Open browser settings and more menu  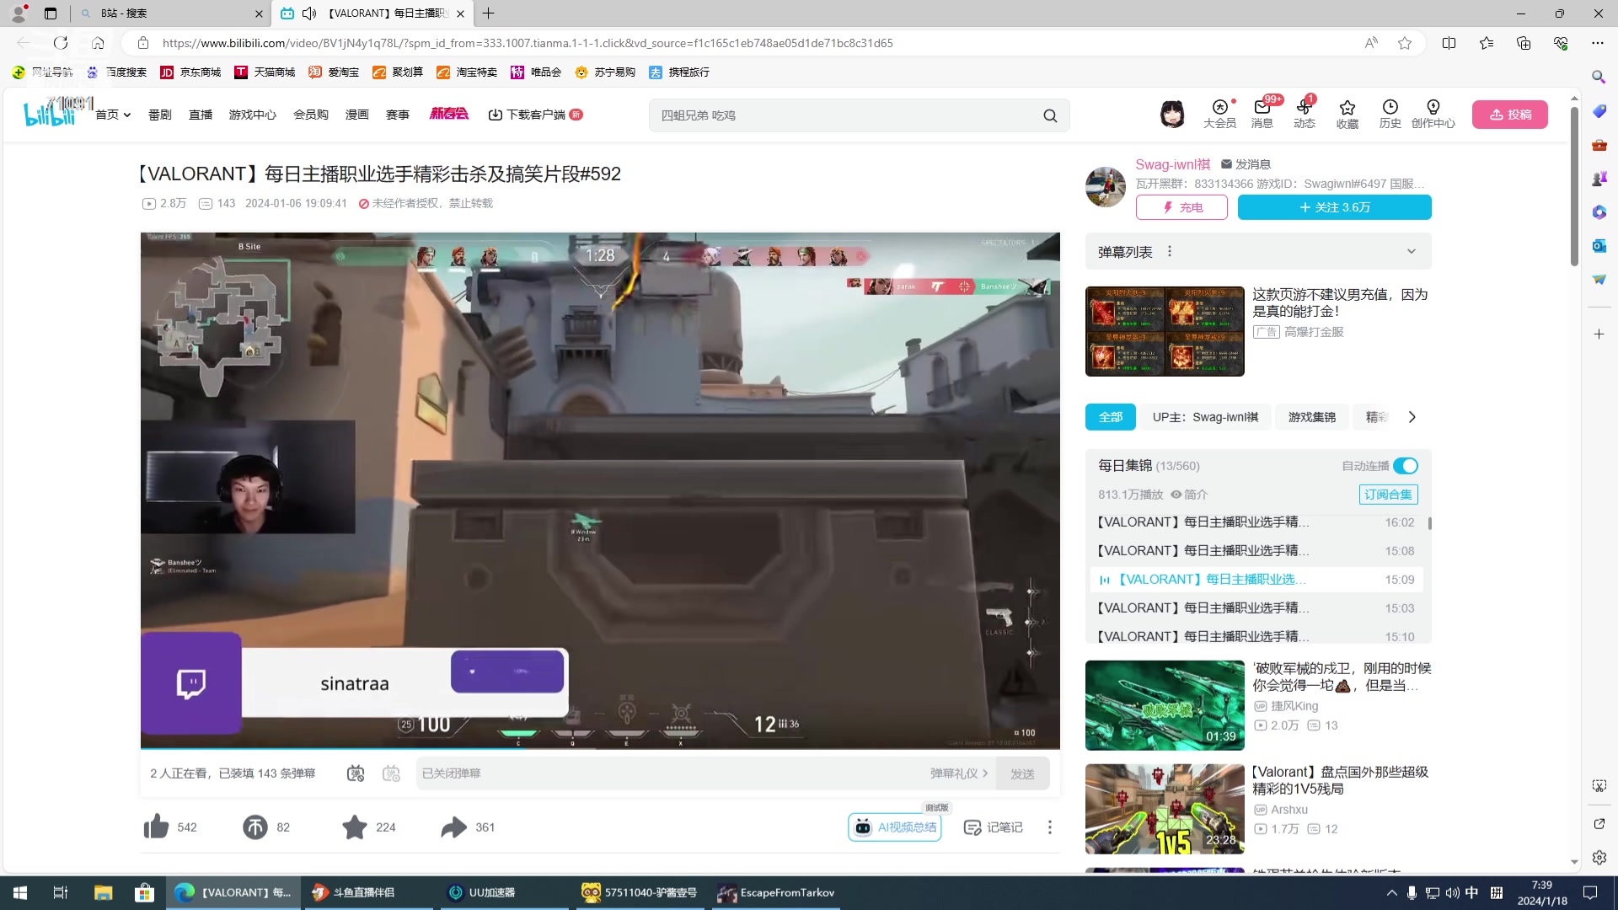pyautogui.click(x=1597, y=43)
